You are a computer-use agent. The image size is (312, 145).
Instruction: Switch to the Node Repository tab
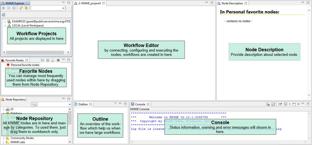pyautogui.click(x=13, y=99)
